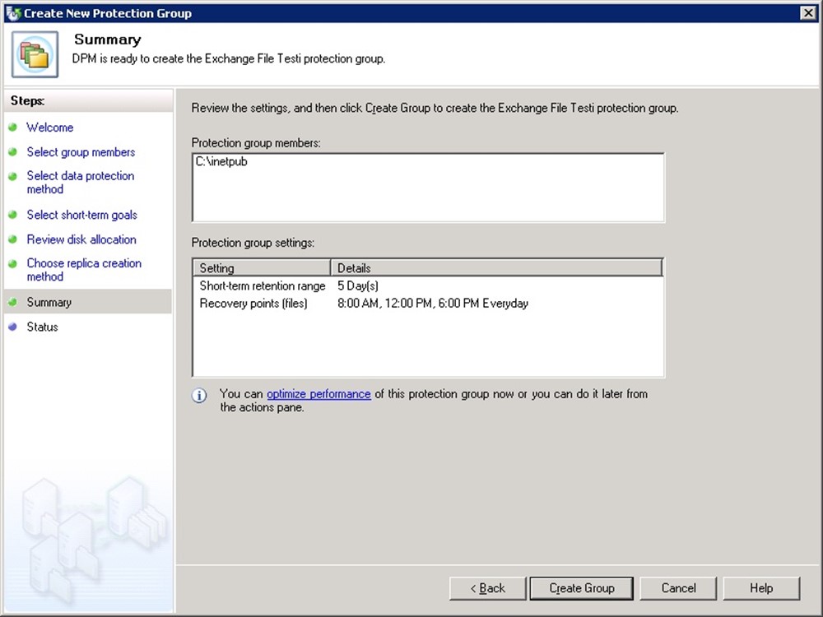Go to Select group members step

point(81,152)
